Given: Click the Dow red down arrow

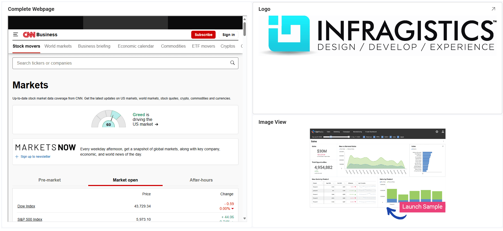Looking at the screenshot, I should (x=233, y=209).
